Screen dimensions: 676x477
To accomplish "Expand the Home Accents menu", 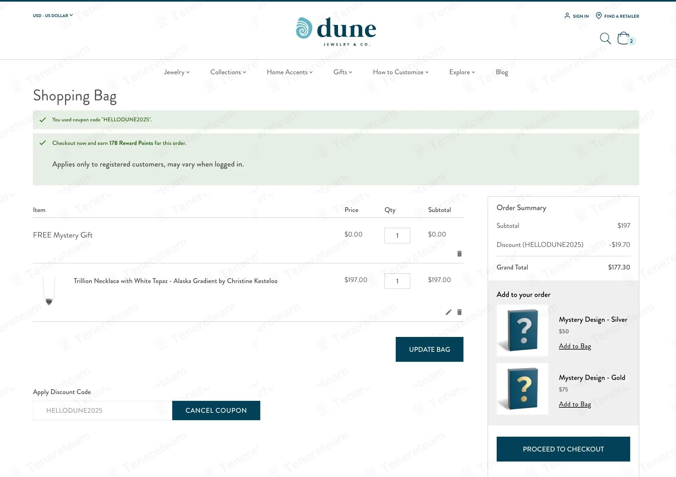I will (x=290, y=72).
